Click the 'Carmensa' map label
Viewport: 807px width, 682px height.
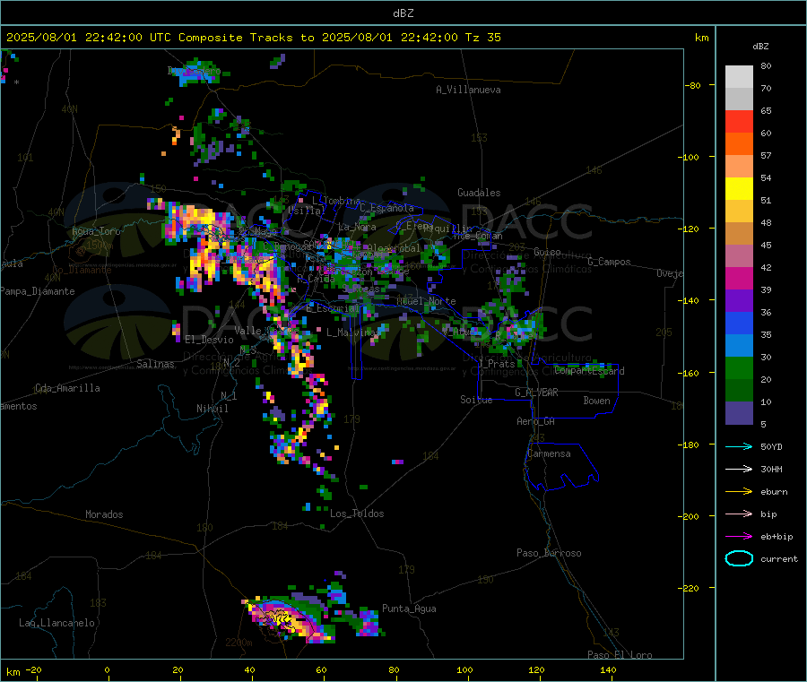[549, 453]
